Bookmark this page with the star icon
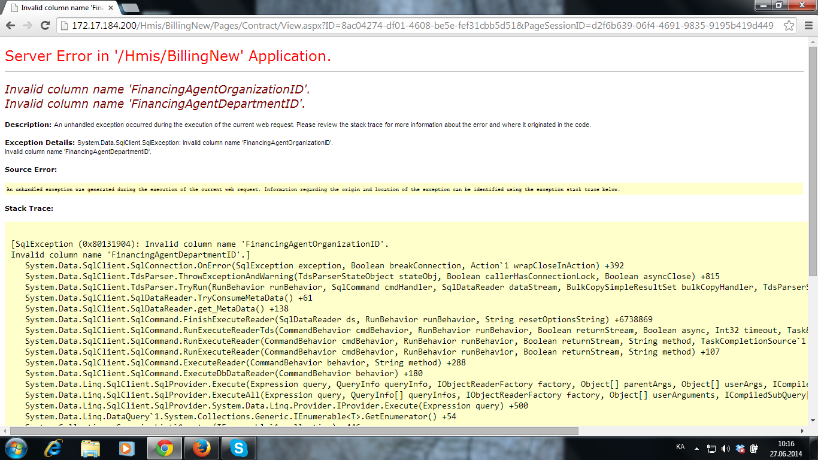Image resolution: width=818 pixels, height=460 pixels. point(789,26)
